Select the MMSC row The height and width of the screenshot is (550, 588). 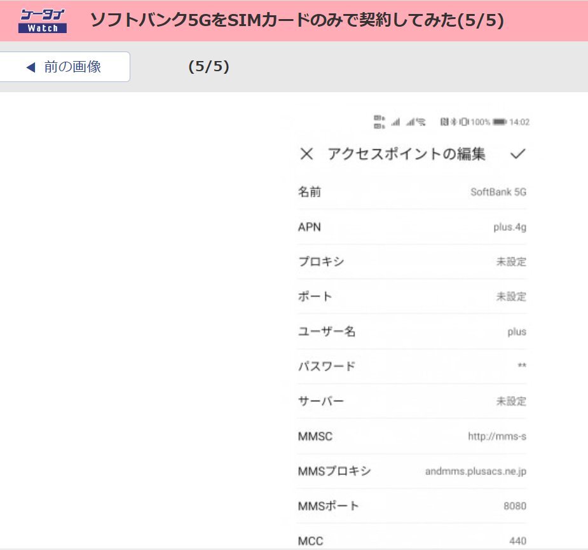(x=412, y=437)
